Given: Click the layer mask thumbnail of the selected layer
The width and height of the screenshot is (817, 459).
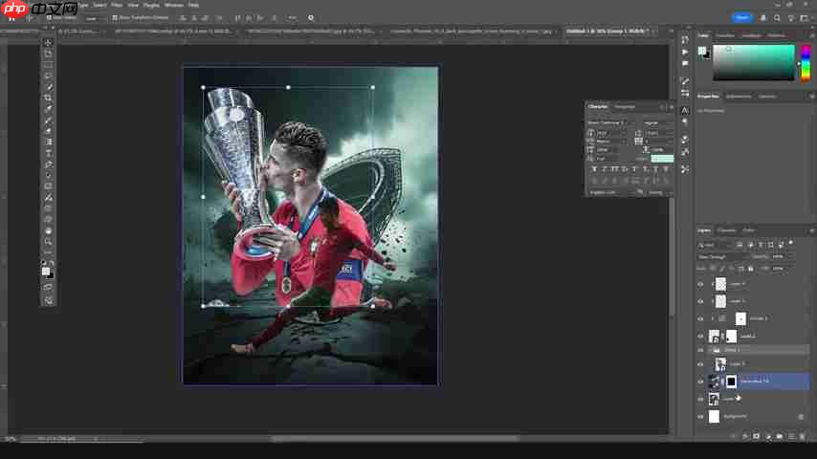Looking at the screenshot, I should tap(732, 382).
